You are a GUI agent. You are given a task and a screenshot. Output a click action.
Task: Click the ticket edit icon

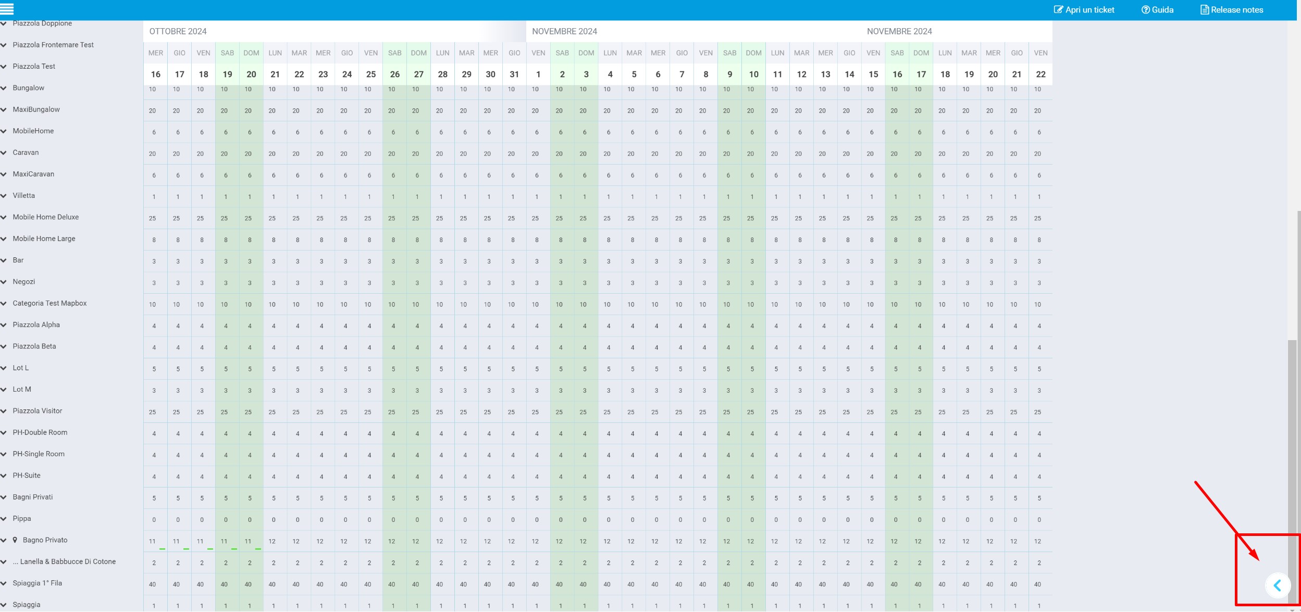tap(1058, 10)
